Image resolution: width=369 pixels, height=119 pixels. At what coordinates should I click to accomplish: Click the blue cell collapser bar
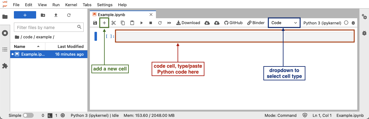click(x=96, y=36)
